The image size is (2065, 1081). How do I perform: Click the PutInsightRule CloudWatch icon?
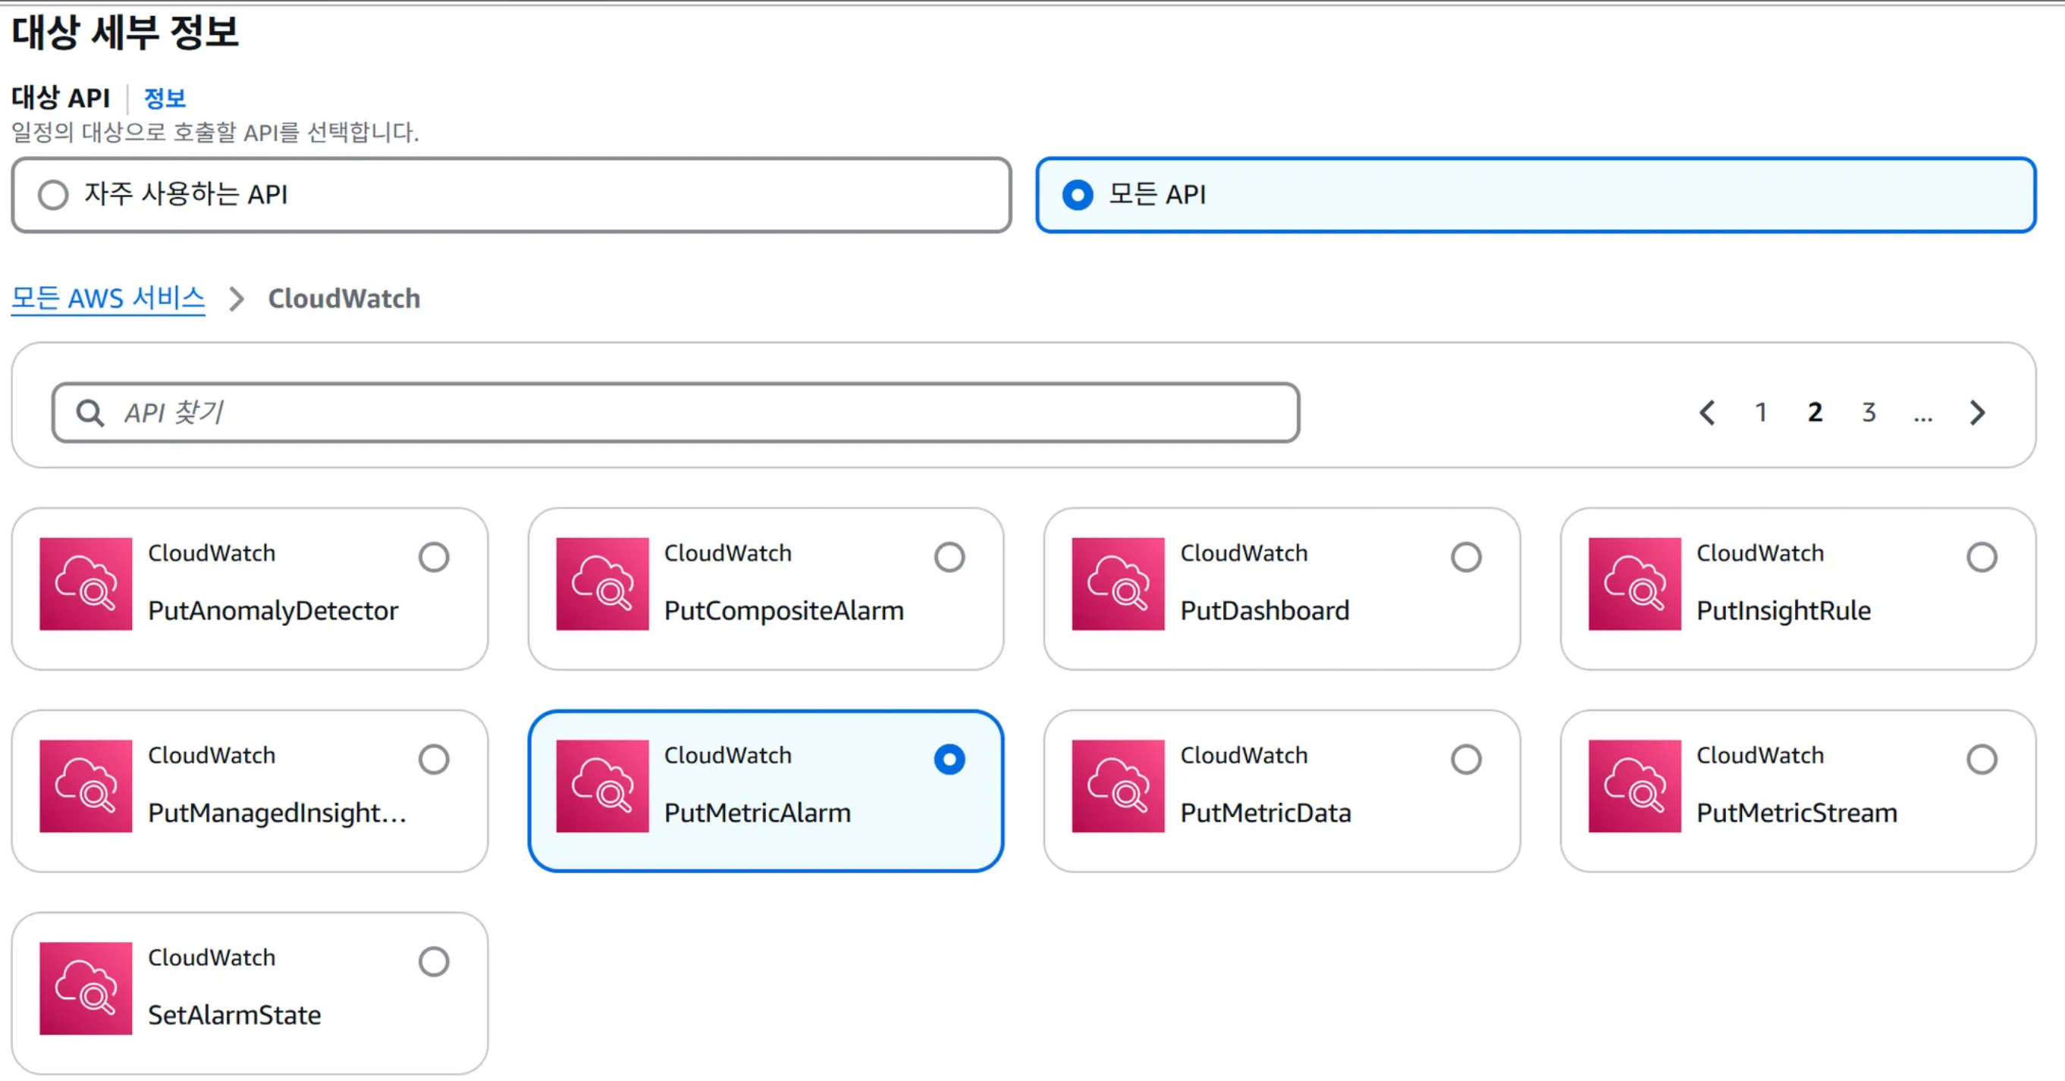(1633, 584)
